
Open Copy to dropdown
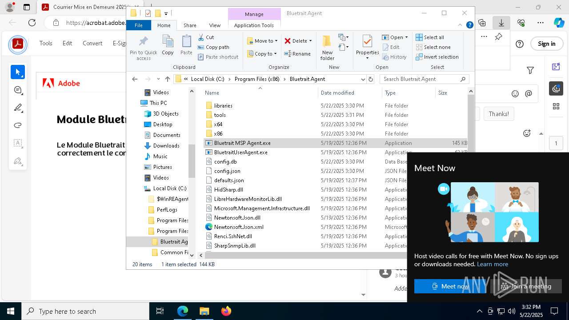(262, 54)
